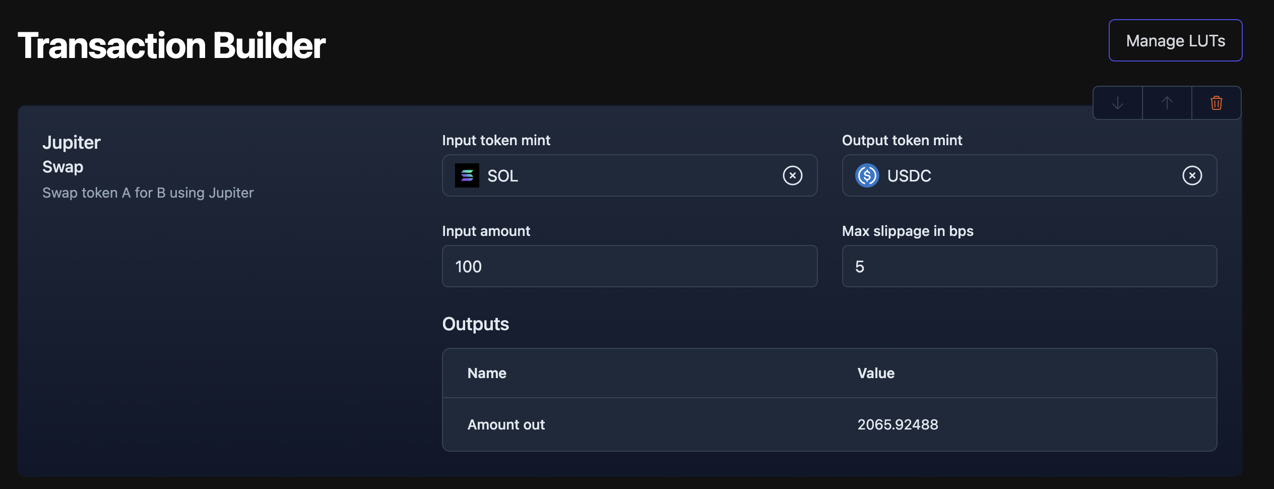Image resolution: width=1274 pixels, height=489 pixels.
Task: Open the Manage LUTs dialog
Action: click(x=1175, y=40)
